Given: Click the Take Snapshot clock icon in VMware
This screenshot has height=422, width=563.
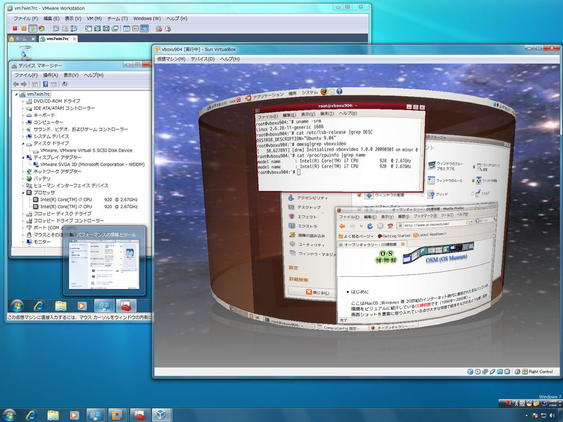Looking at the screenshot, I should click(x=56, y=29).
